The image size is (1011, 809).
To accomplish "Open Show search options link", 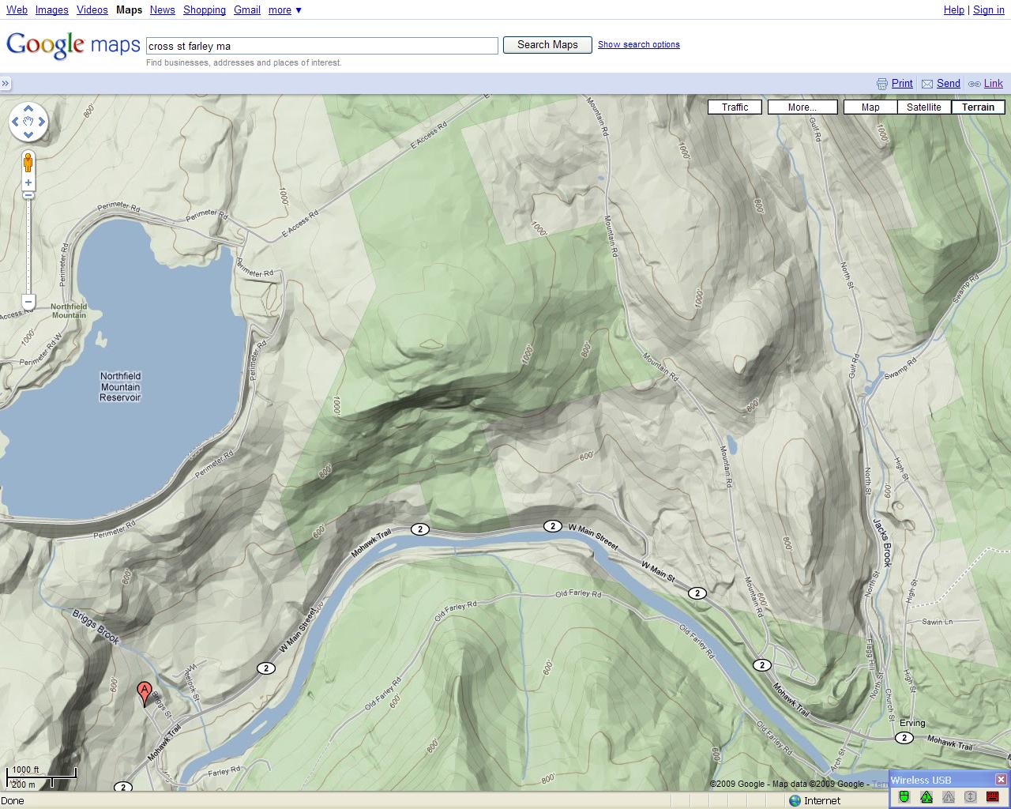I will click(638, 45).
